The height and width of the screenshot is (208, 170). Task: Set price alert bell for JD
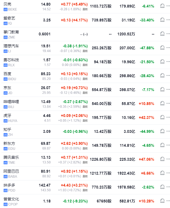(162, 89)
